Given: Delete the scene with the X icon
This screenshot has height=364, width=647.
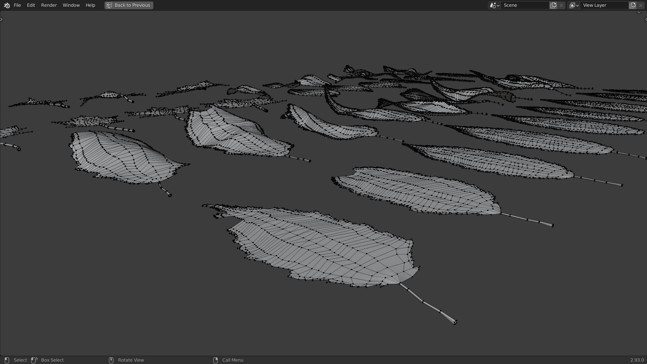Looking at the screenshot, I should pyautogui.click(x=561, y=5).
